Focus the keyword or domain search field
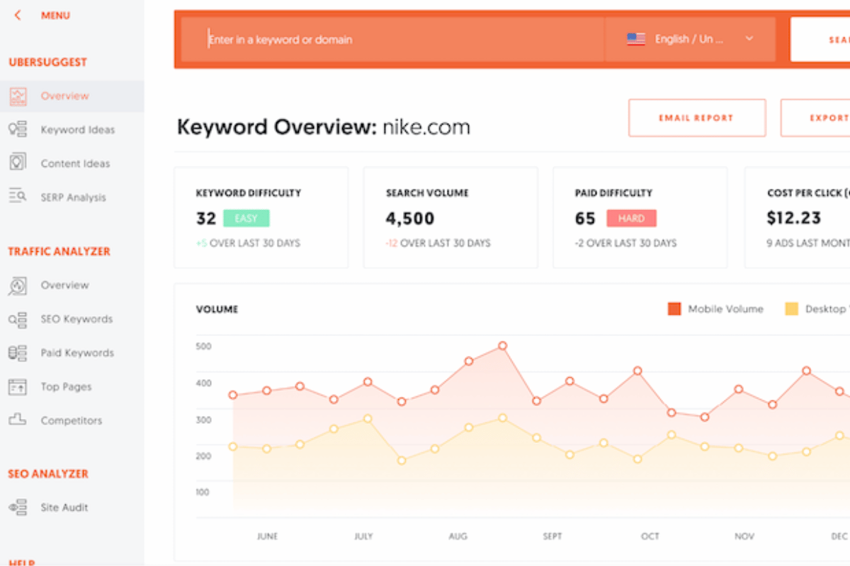 point(393,40)
